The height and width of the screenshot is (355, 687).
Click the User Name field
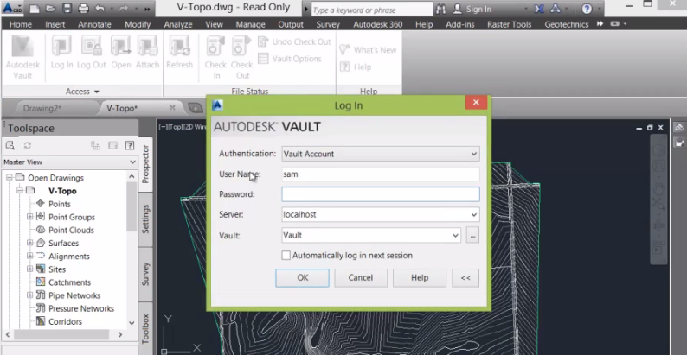tap(381, 174)
